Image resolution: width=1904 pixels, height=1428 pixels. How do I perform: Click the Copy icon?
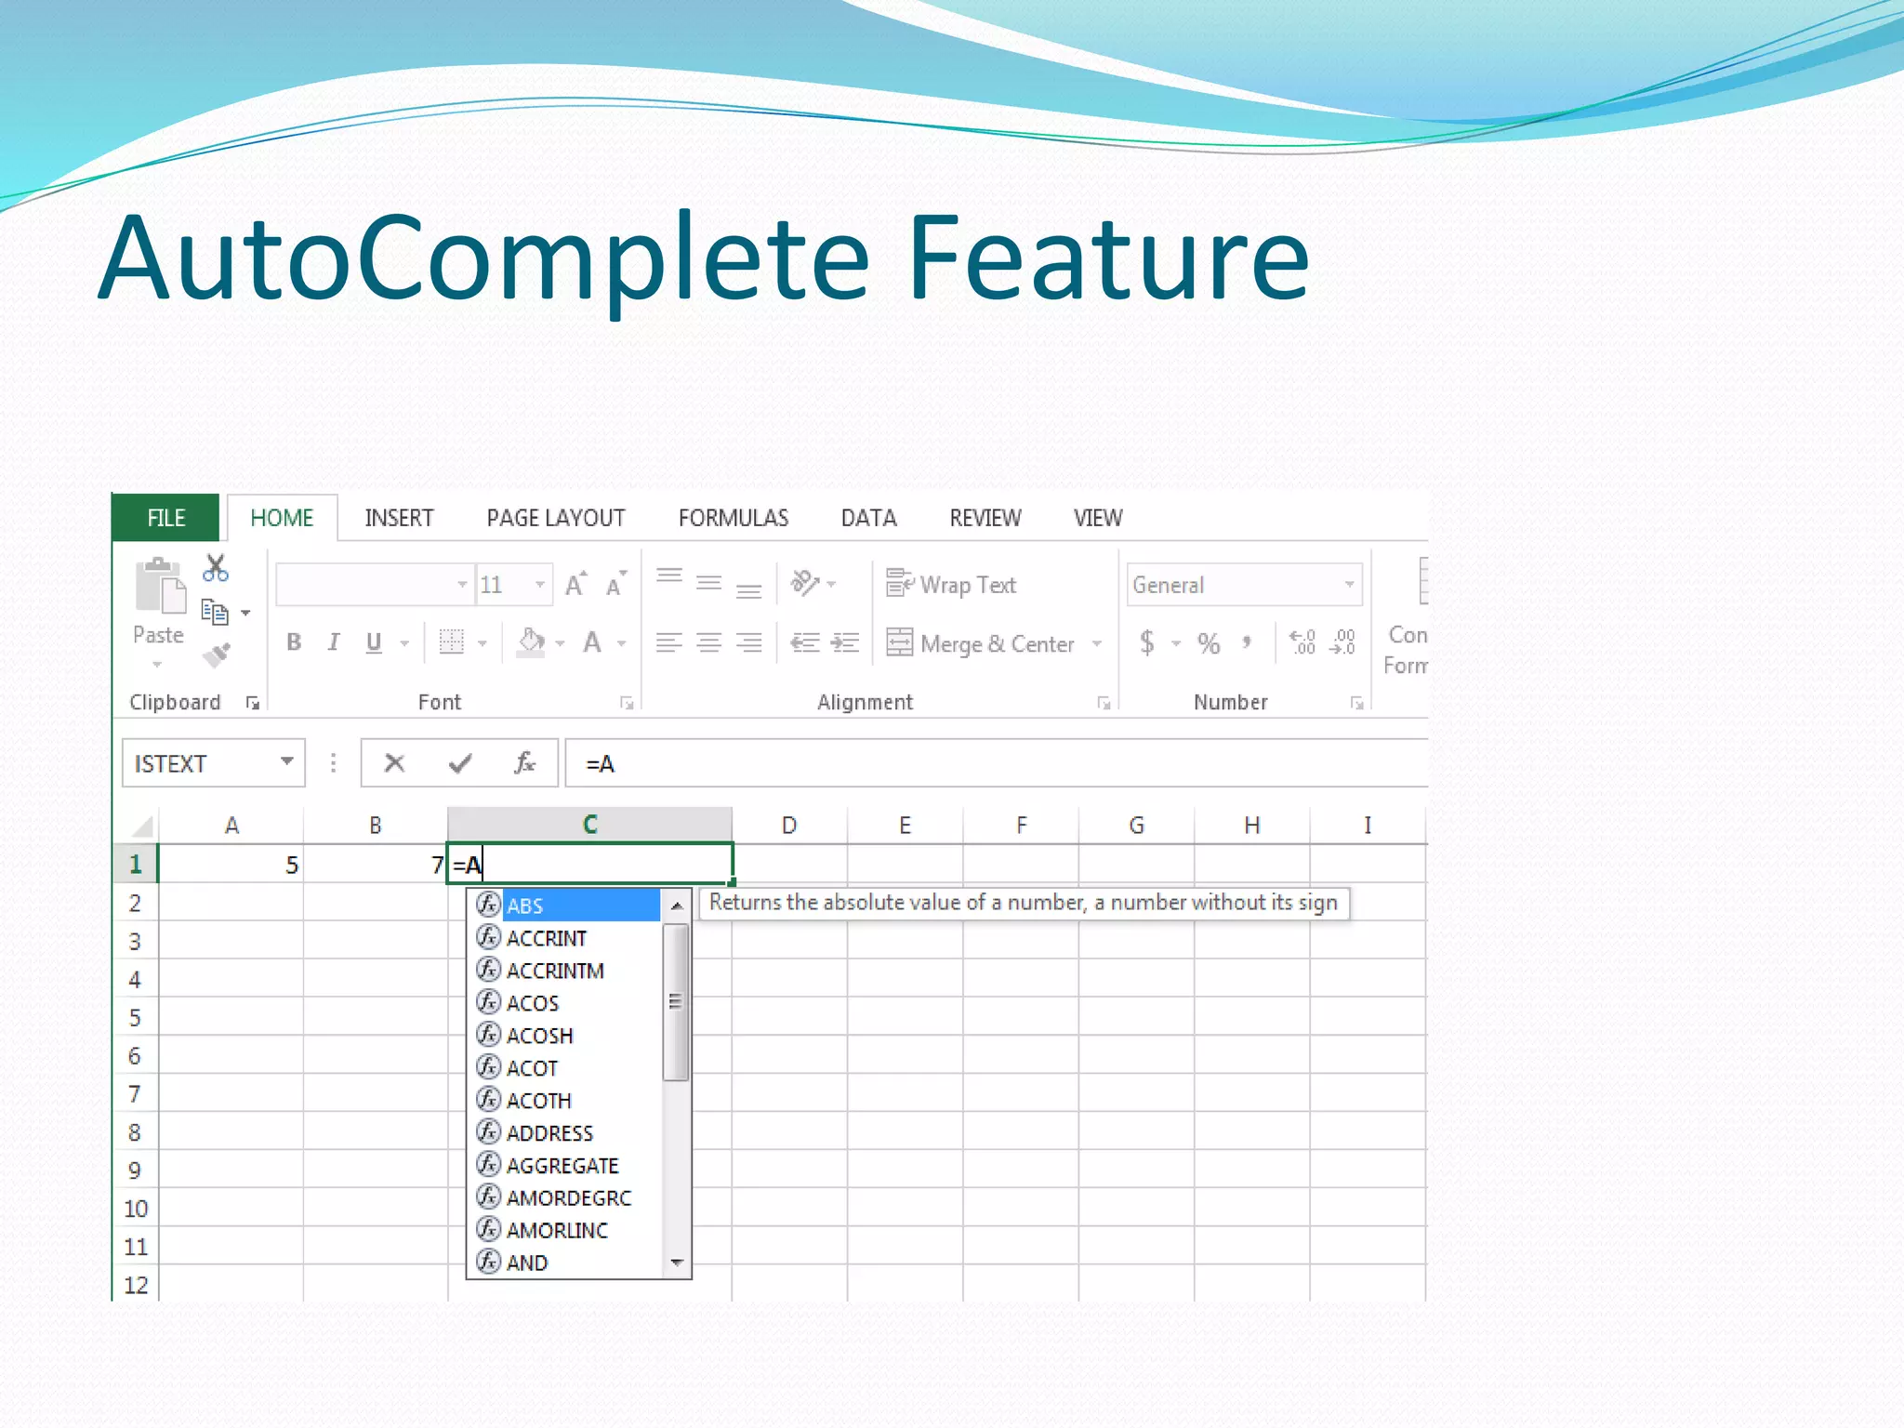click(x=215, y=612)
